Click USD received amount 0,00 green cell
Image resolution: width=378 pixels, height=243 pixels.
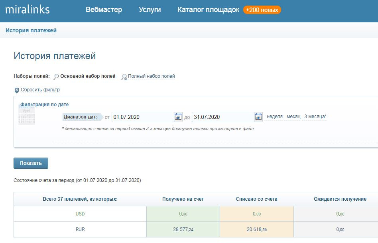tap(183, 214)
